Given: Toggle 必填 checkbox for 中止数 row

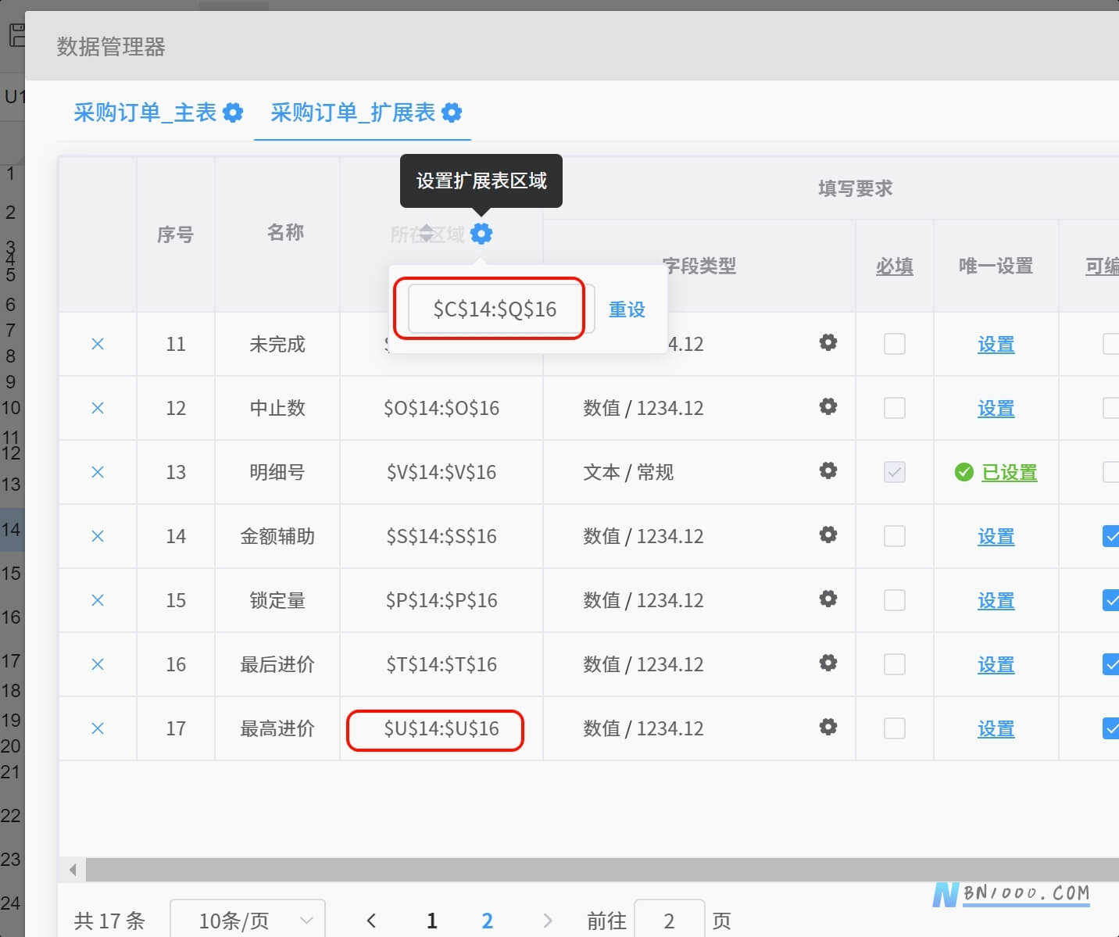Looking at the screenshot, I should point(895,408).
